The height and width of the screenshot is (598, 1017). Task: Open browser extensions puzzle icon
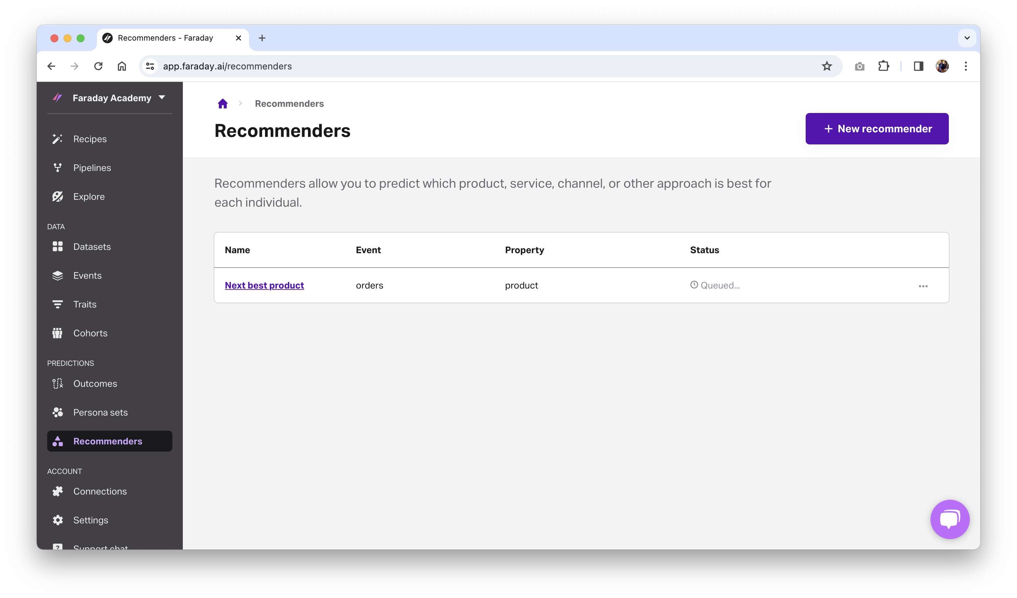[x=883, y=66]
